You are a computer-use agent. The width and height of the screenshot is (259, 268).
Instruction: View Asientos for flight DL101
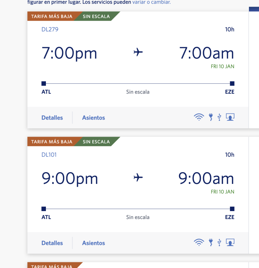(x=93, y=243)
